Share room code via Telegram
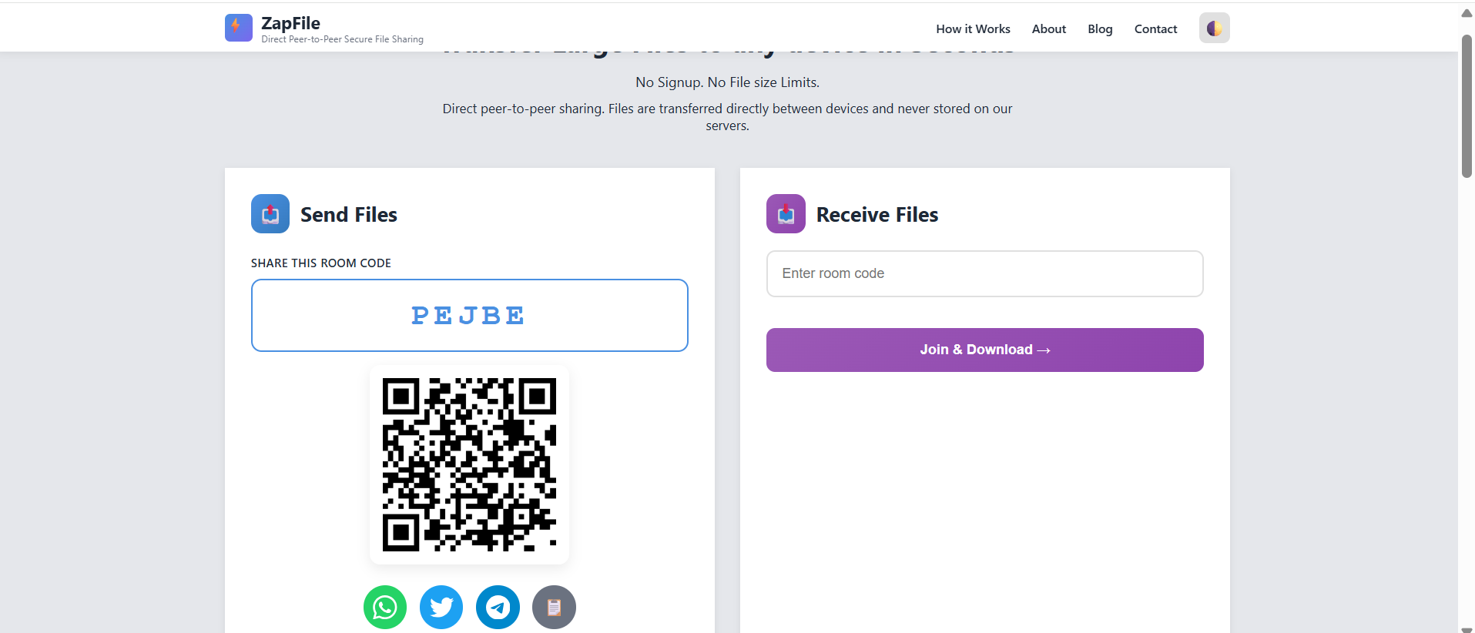 (498, 608)
